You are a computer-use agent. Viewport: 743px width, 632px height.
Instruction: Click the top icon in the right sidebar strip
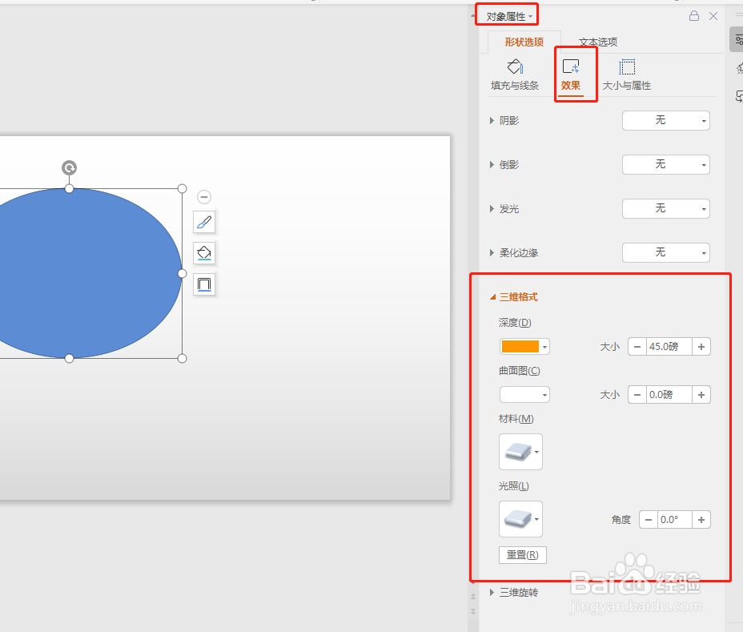tap(737, 40)
